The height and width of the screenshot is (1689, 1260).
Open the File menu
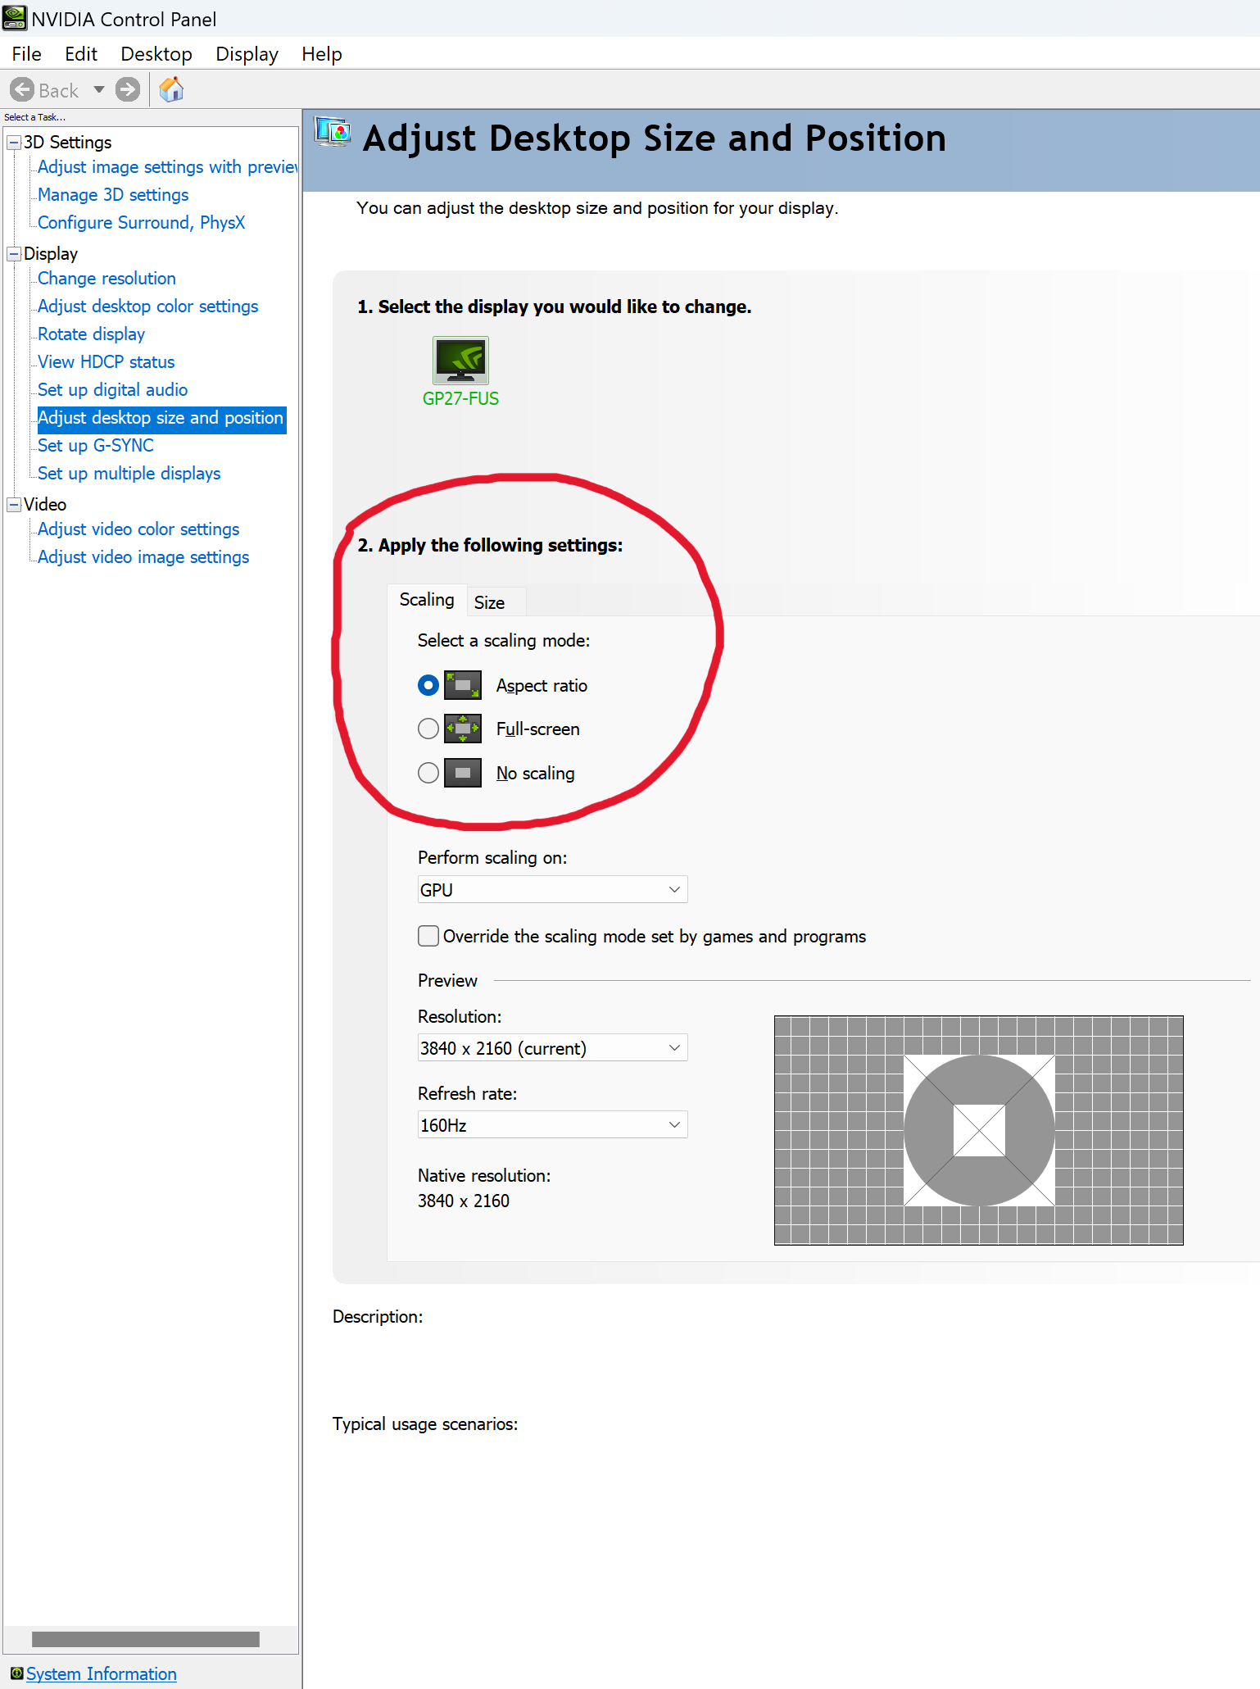click(x=26, y=54)
